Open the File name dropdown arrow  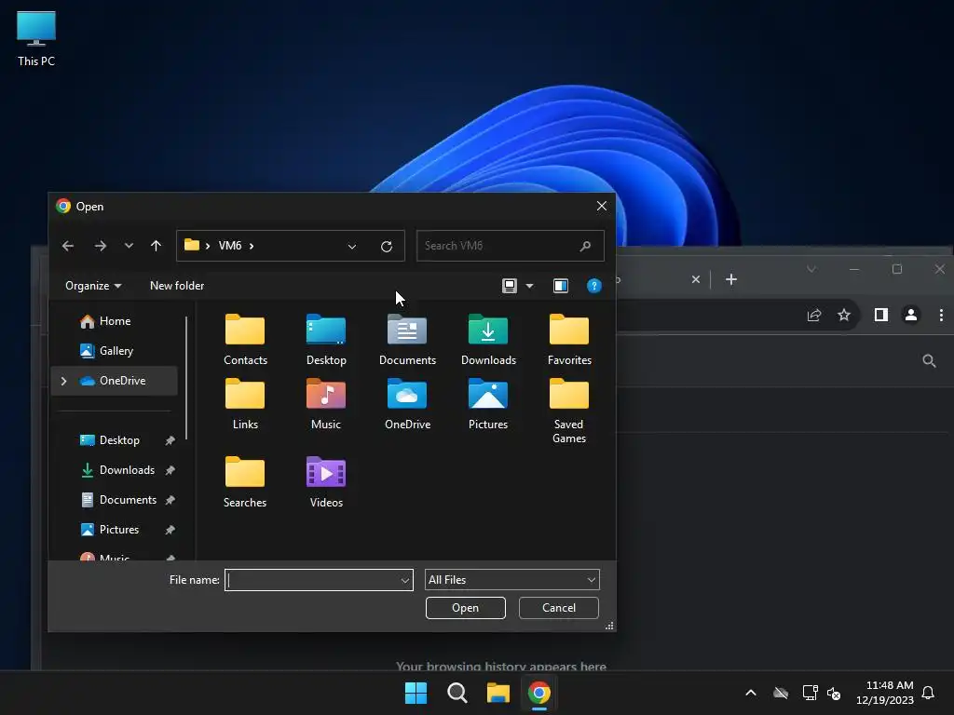click(x=404, y=580)
